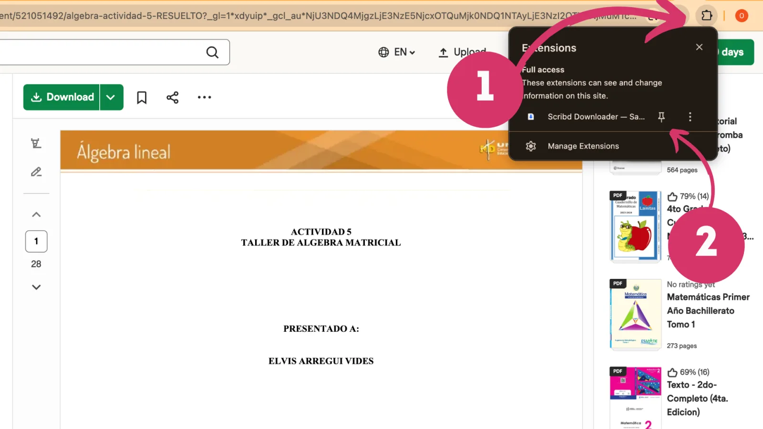Click the Manage Extensions gear icon
The width and height of the screenshot is (763, 429).
531,146
